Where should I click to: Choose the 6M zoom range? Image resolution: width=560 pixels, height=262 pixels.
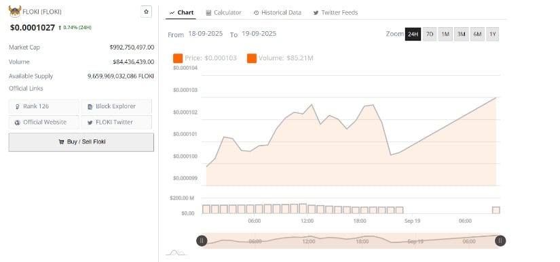tap(477, 34)
